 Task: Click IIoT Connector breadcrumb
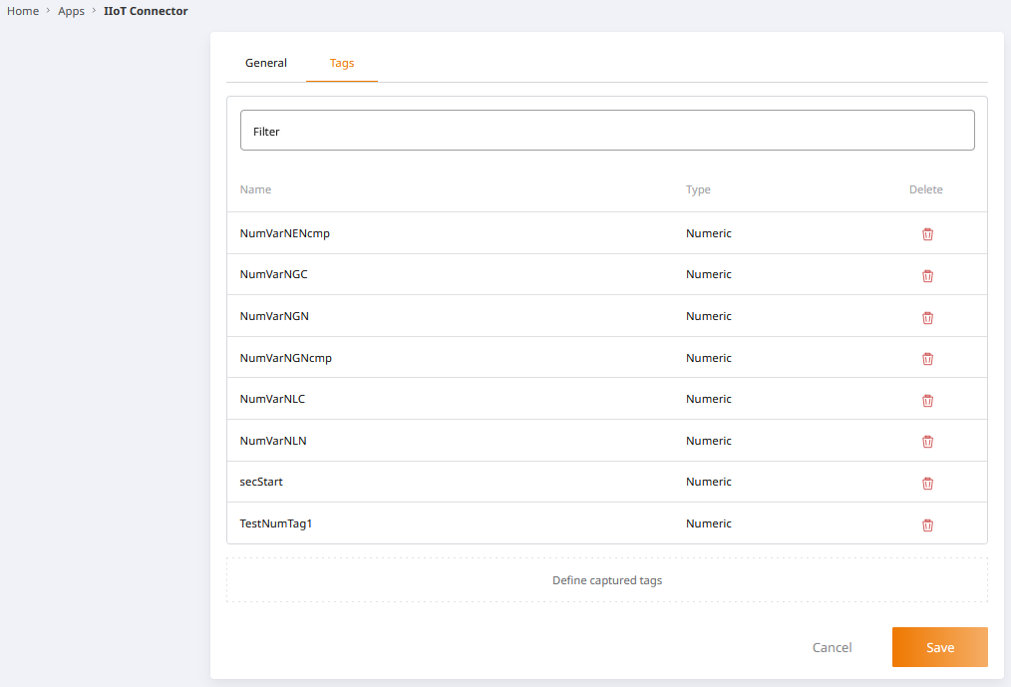tap(146, 11)
